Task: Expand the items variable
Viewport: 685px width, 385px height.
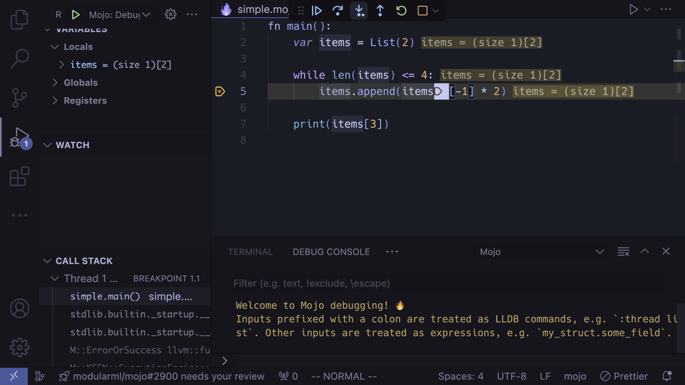Action: click(x=62, y=65)
